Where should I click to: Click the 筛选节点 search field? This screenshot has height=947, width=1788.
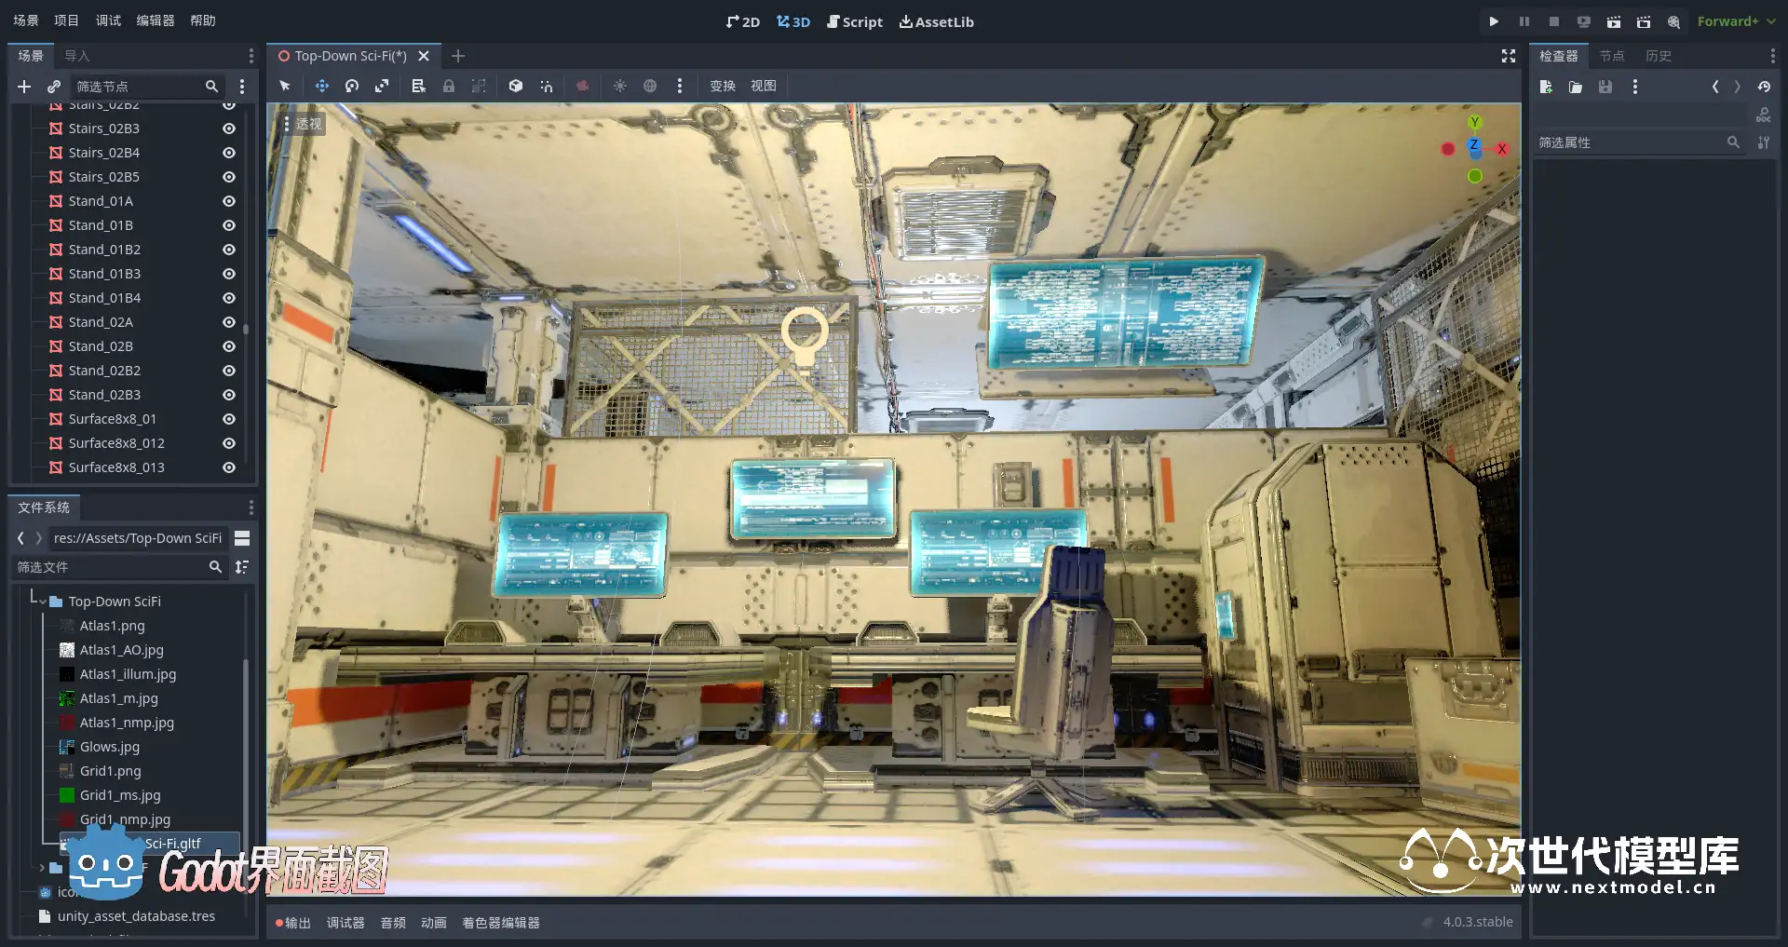coord(138,87)
